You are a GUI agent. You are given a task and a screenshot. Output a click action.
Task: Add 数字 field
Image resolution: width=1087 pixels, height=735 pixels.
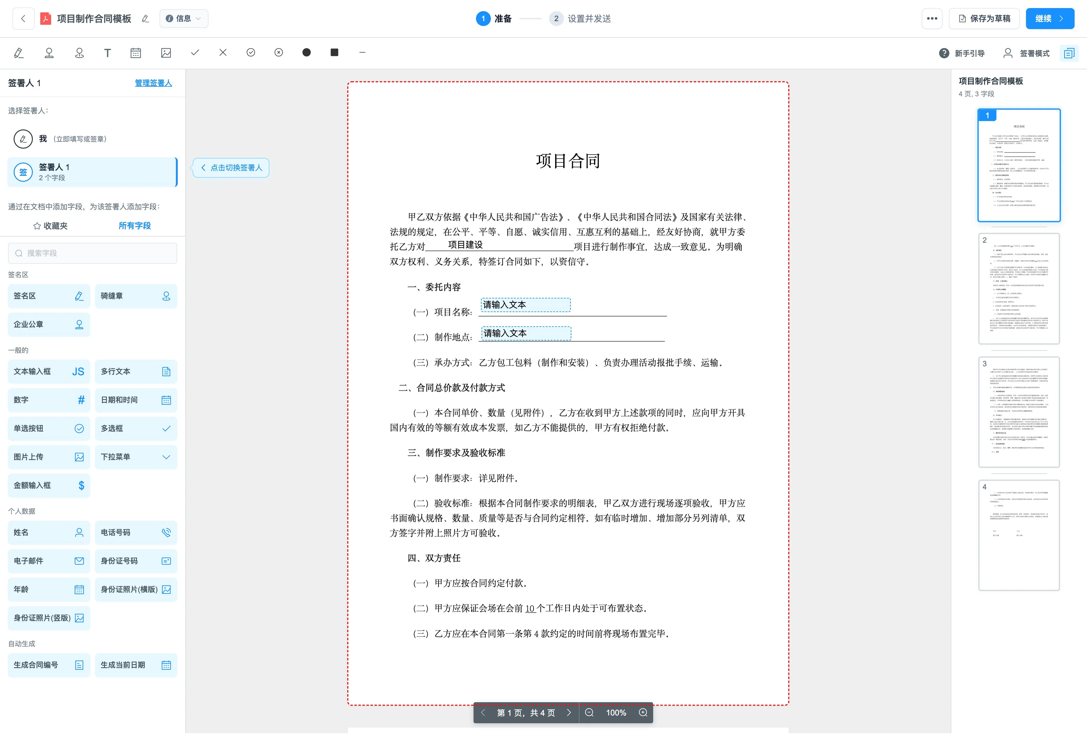point(49,400)
